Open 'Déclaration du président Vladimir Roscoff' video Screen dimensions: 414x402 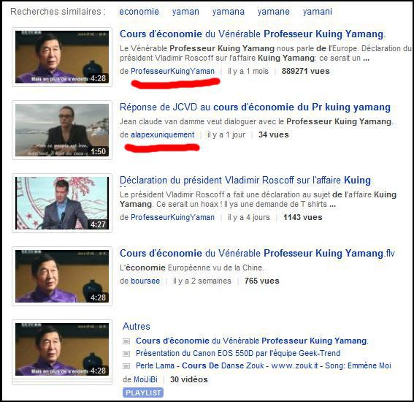[245, 181]
